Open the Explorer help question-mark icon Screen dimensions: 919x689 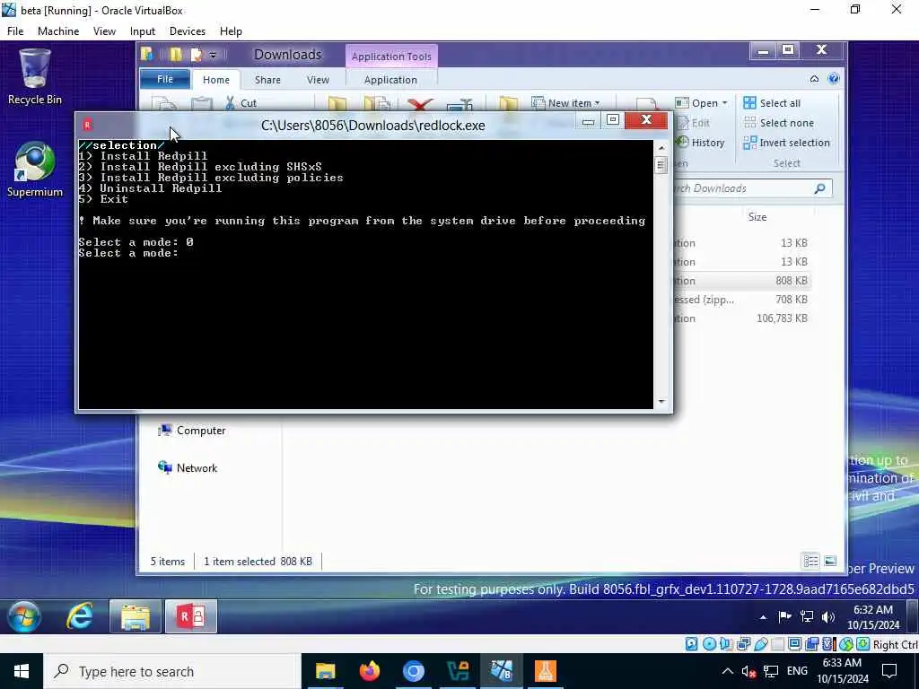(x=834, y=79)
